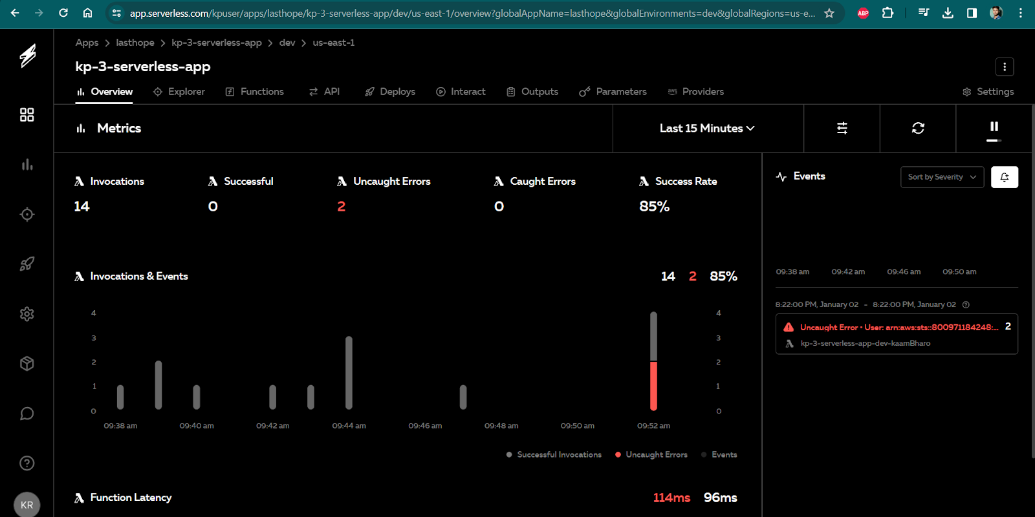Switch to the Providers tab
This screenshot has height=517, width=1035.
(x=696, y=92)
